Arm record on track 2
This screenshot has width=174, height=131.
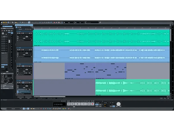(x=21, y=50)
